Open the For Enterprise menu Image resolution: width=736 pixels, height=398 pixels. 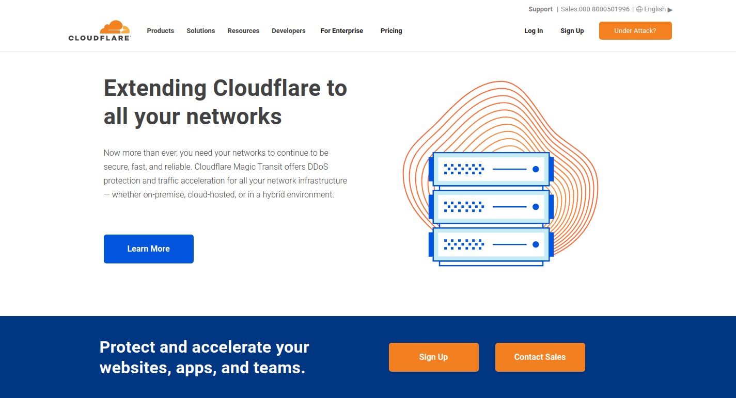[x=341, y=31]
